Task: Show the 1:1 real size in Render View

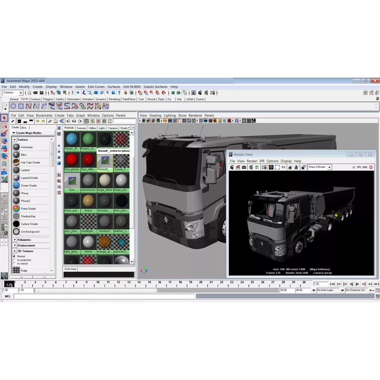Action: click(x=283, y=167)
